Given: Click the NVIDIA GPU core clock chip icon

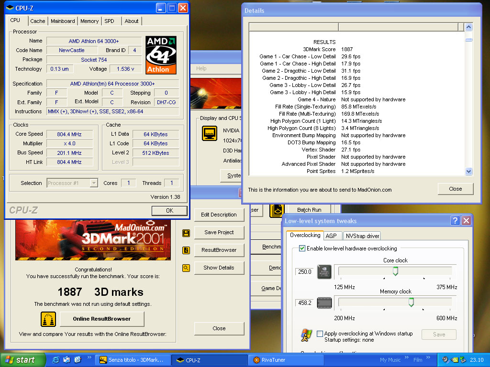Looking at the screenshot, I should coord(324,271).
